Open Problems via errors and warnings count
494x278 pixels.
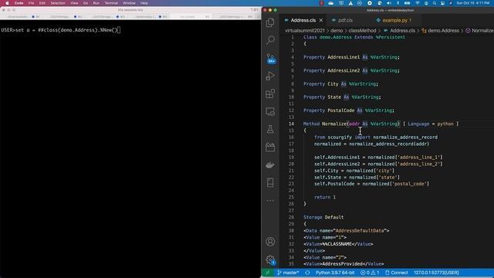[x=370, y=273]
